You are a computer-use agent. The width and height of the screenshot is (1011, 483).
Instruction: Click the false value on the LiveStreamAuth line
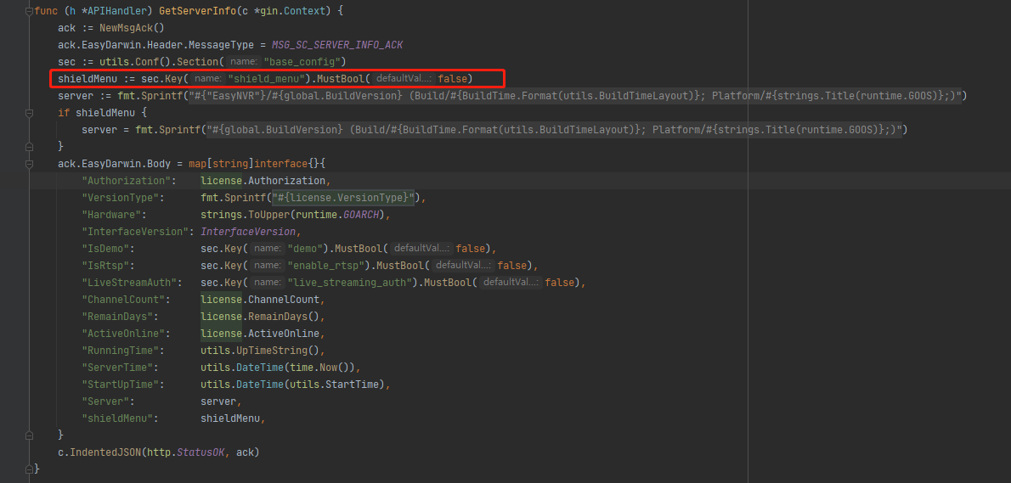tap(558, 282)
